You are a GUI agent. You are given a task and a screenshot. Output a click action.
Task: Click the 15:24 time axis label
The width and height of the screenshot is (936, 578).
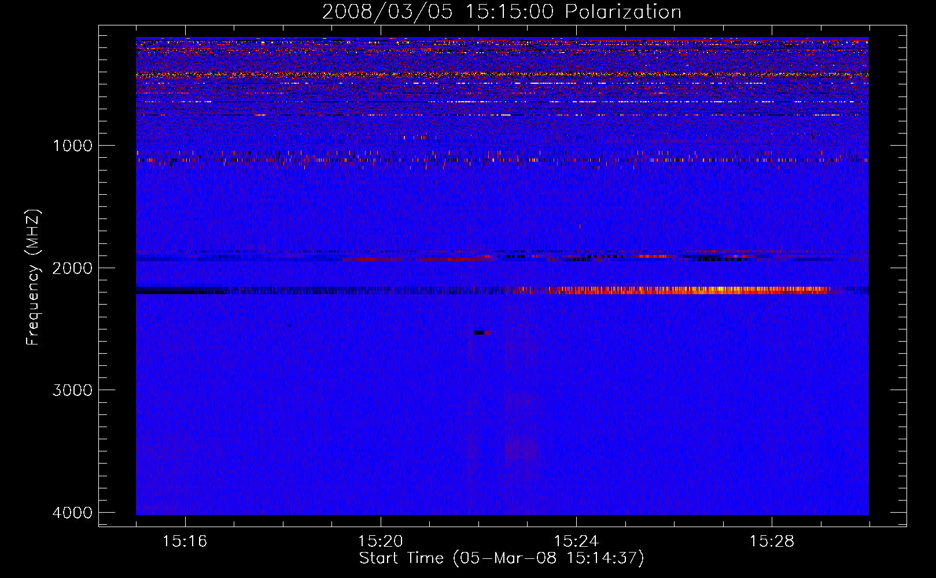click(576, 542)
